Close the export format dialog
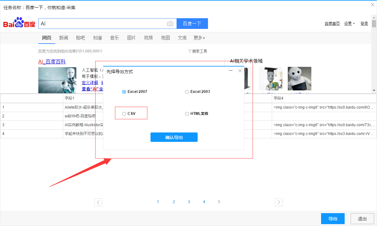The image size is (377, 226). tap(240, 71)
